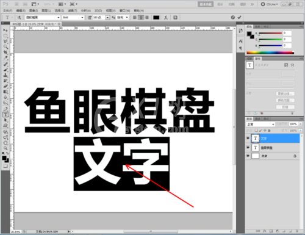Click the CS Live button

pyautogui.click(x=270, y=4)
